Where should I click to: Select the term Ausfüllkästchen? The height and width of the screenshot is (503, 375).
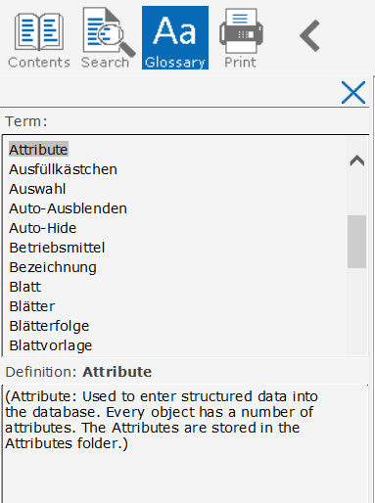click(x=63, y=169)
